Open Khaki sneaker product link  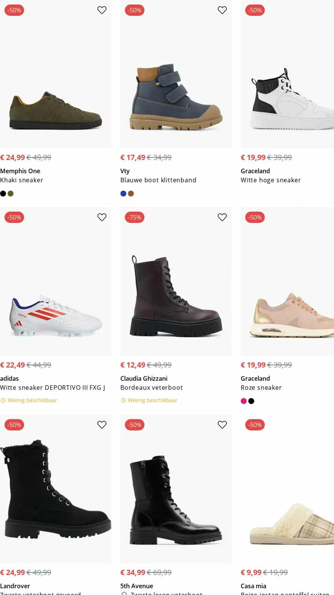click(x=22, y=180)
